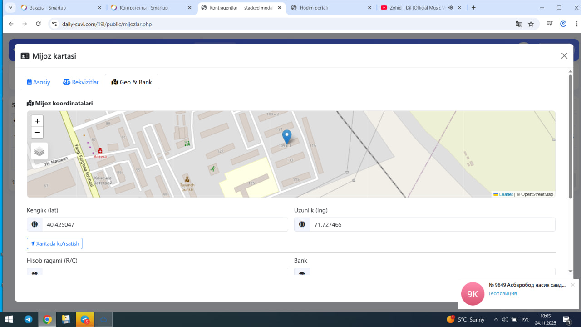581x327 pixels.
Task: Open a new browser tab
Action: coord(474,8)
